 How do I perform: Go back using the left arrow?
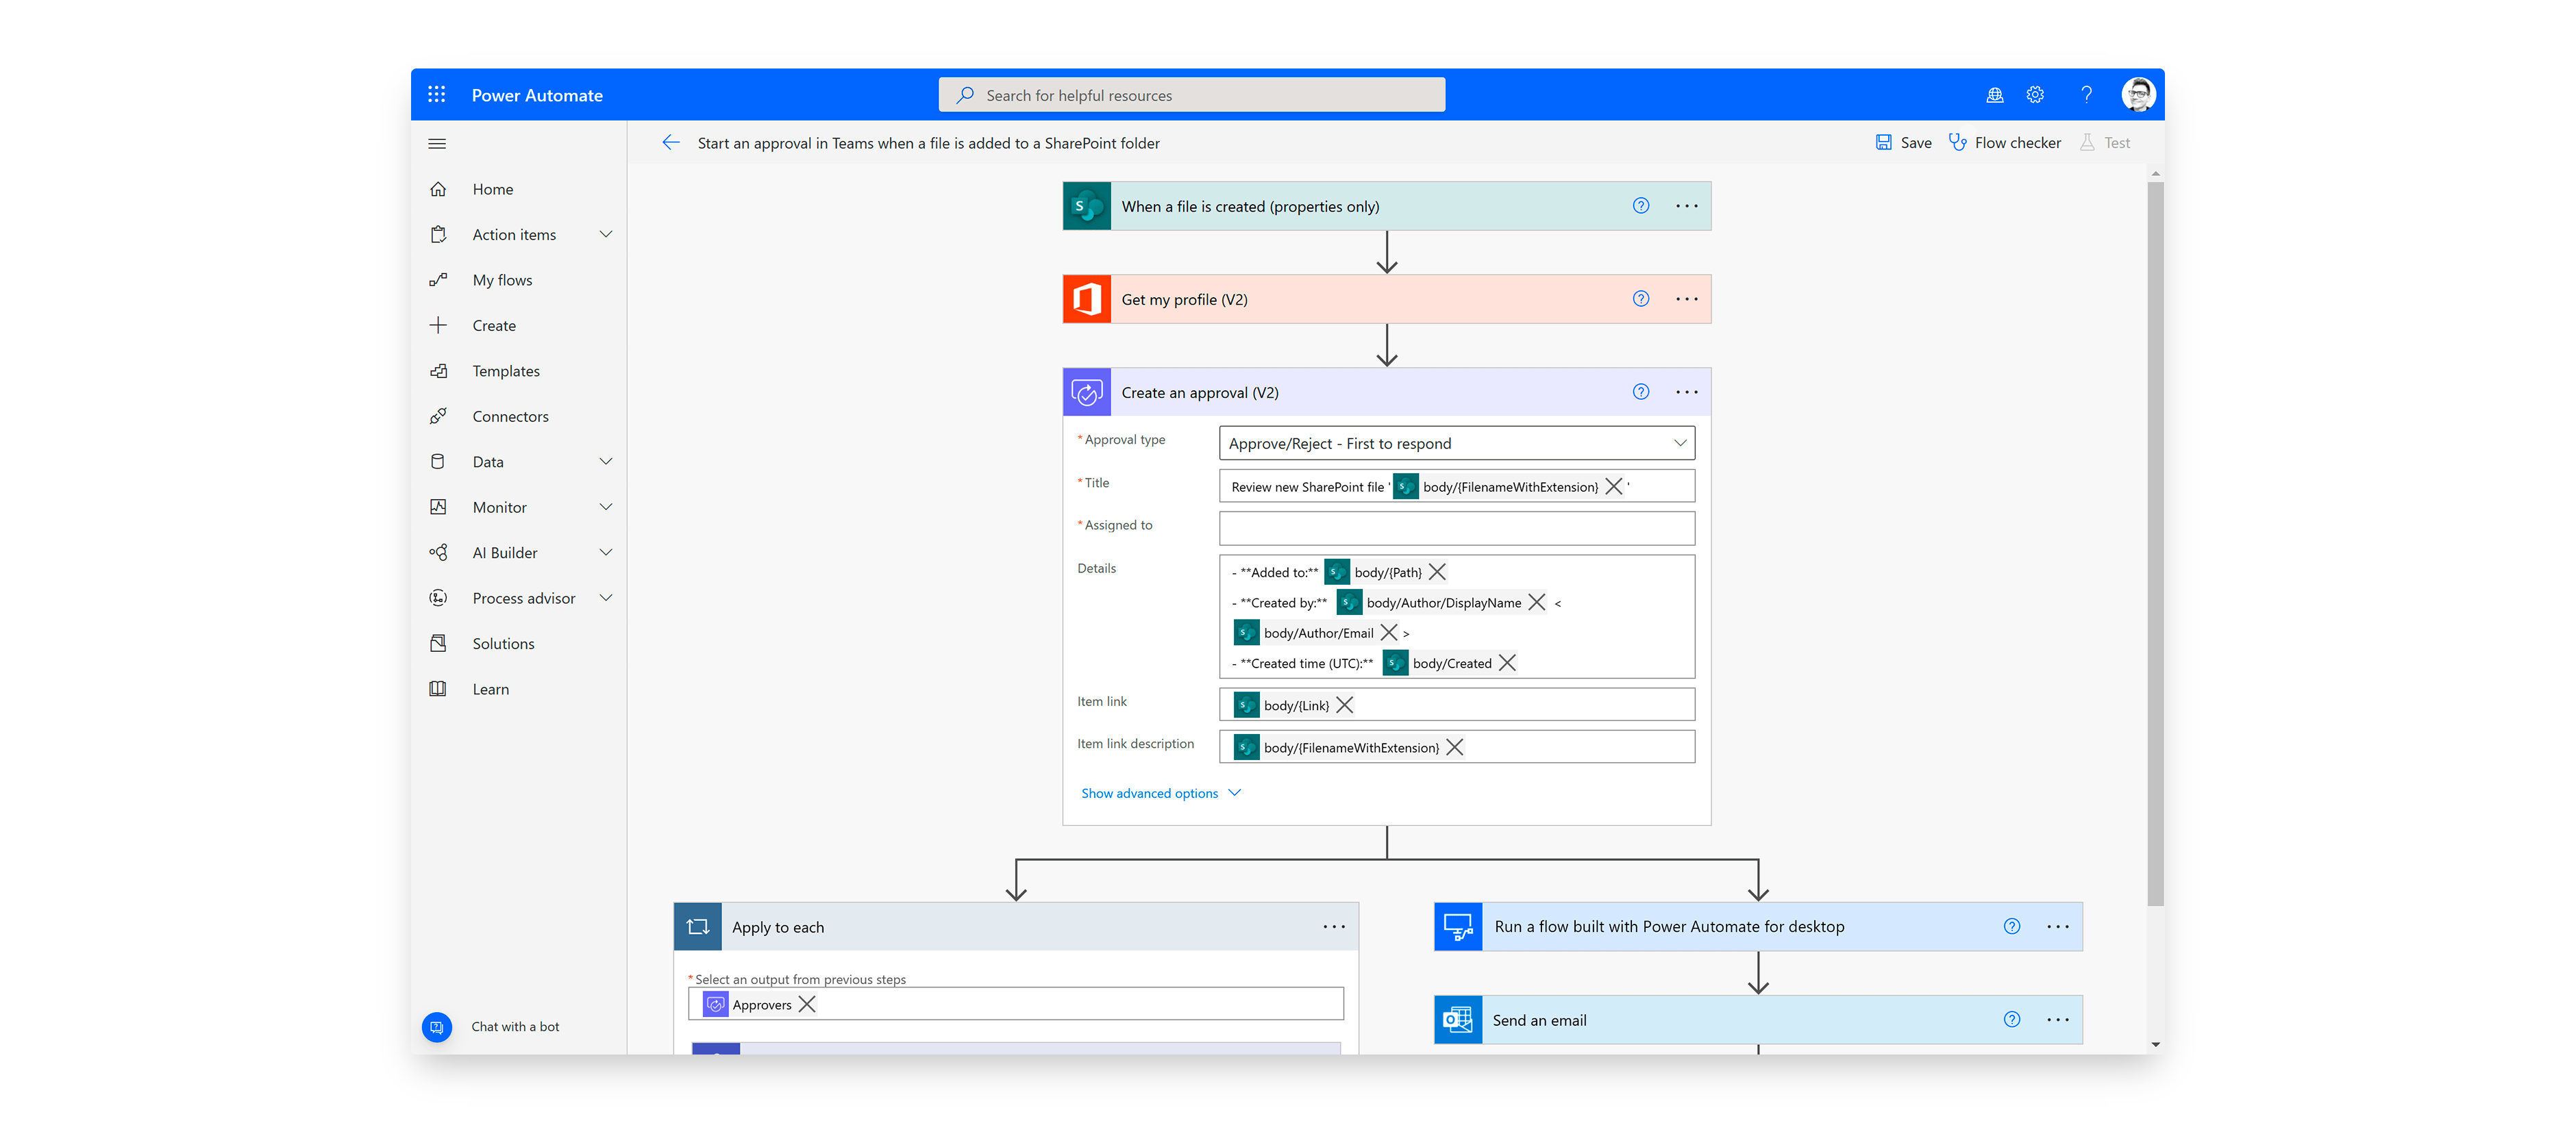pos(671,143)
